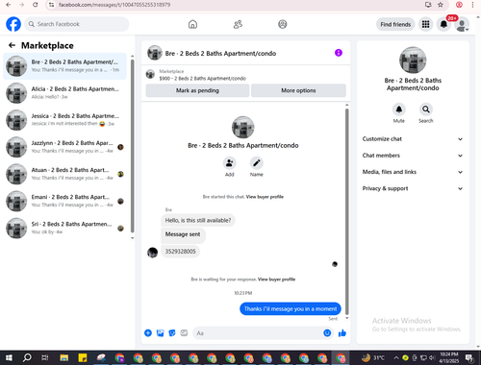
Task: Open the Atuan conversation in the list
Action: click(64, 174)
